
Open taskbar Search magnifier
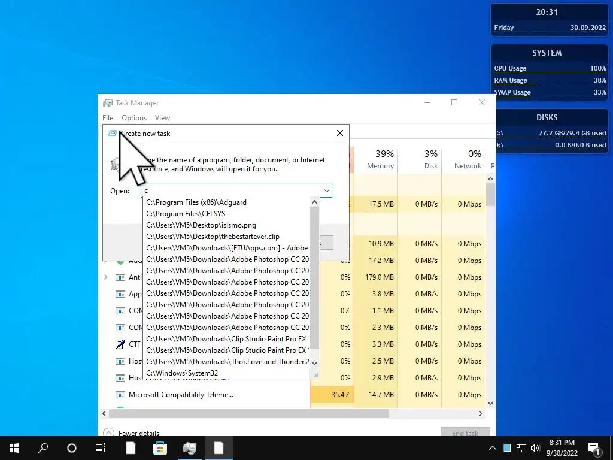(43, 448)
